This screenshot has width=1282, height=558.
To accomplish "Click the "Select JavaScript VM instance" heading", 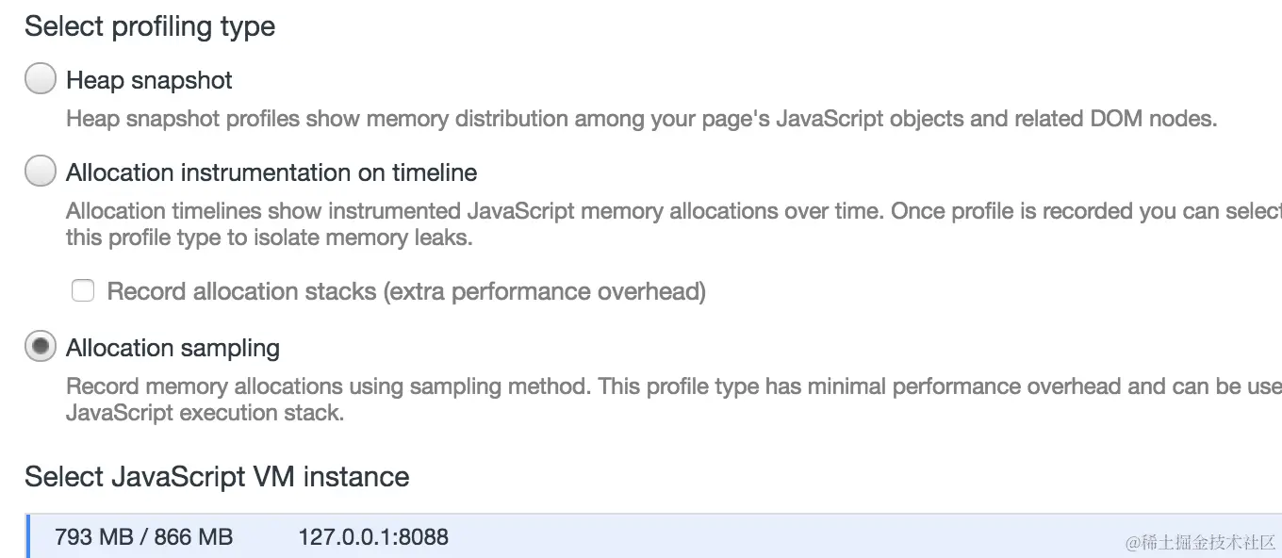I will coord(217,476).
